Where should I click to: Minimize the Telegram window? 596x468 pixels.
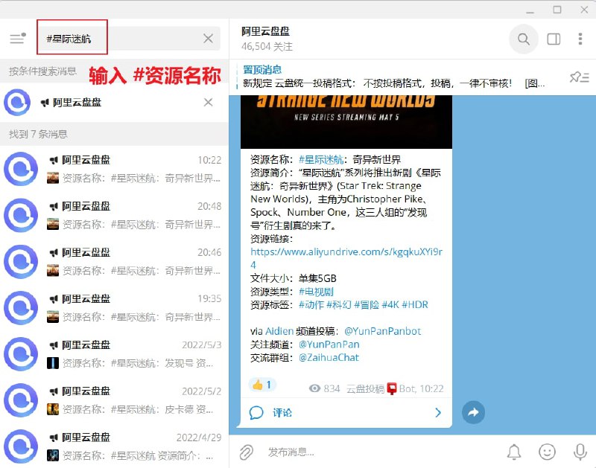530,11
